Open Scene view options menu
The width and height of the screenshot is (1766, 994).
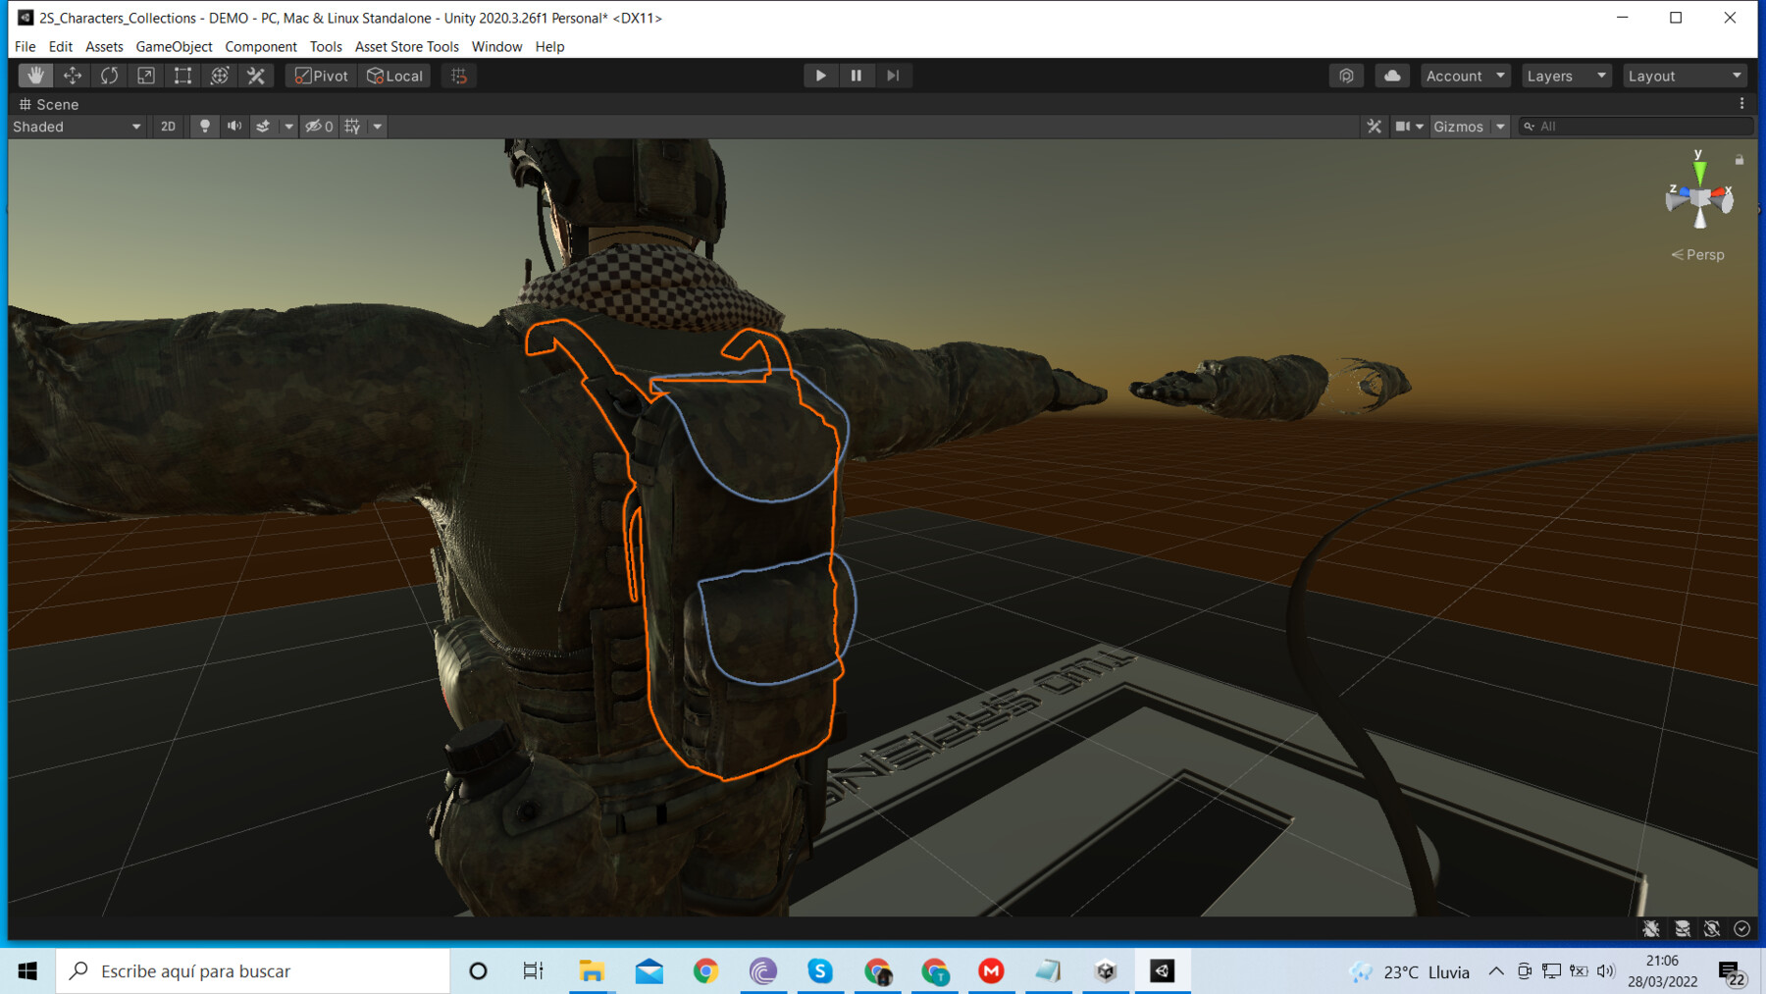[1741, 103]
